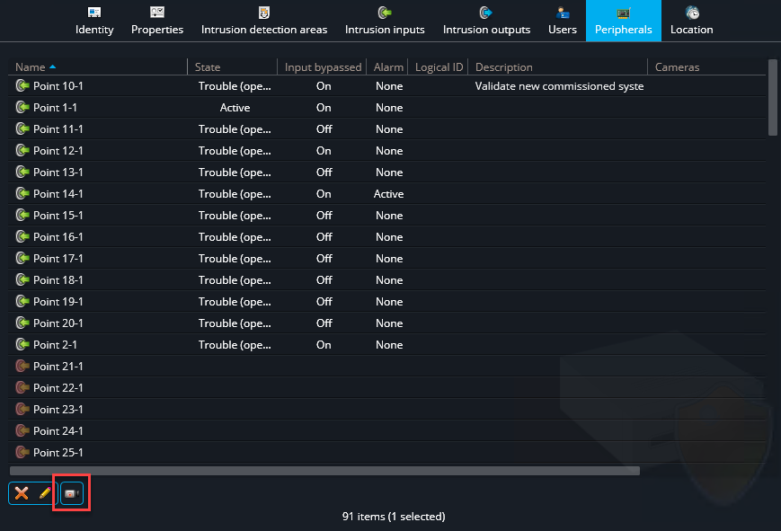Screen dimensions: 781x531
Task: Sort by the State column header
Action: click(208, 67)
